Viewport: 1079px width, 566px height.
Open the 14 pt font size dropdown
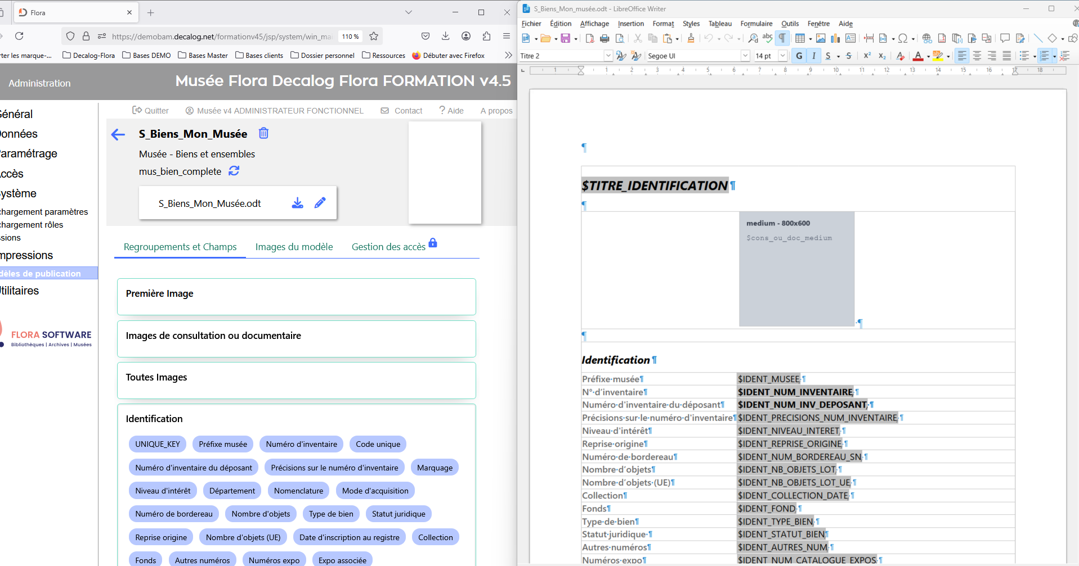click(x=782, y=56)
